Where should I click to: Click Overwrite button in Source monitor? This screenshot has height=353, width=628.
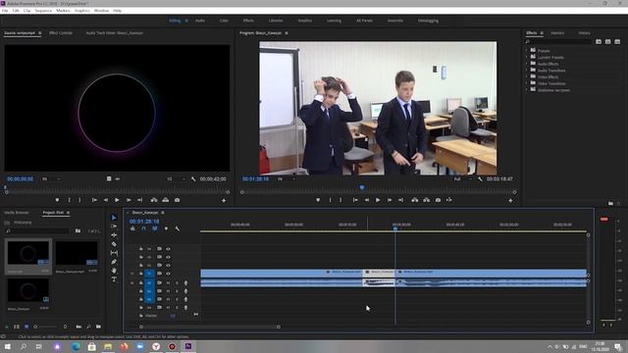tap(166, 200)
